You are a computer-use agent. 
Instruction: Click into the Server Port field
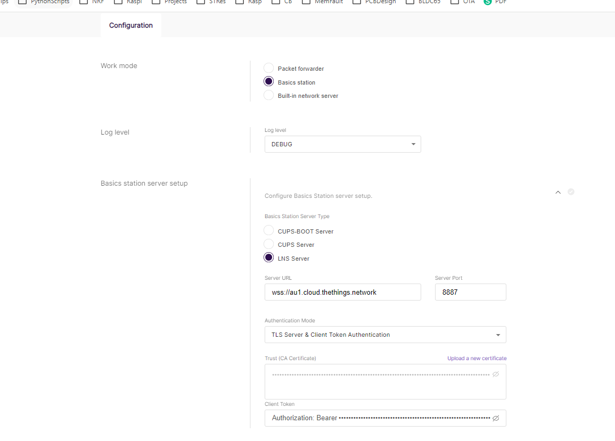[x=470, y=292]
